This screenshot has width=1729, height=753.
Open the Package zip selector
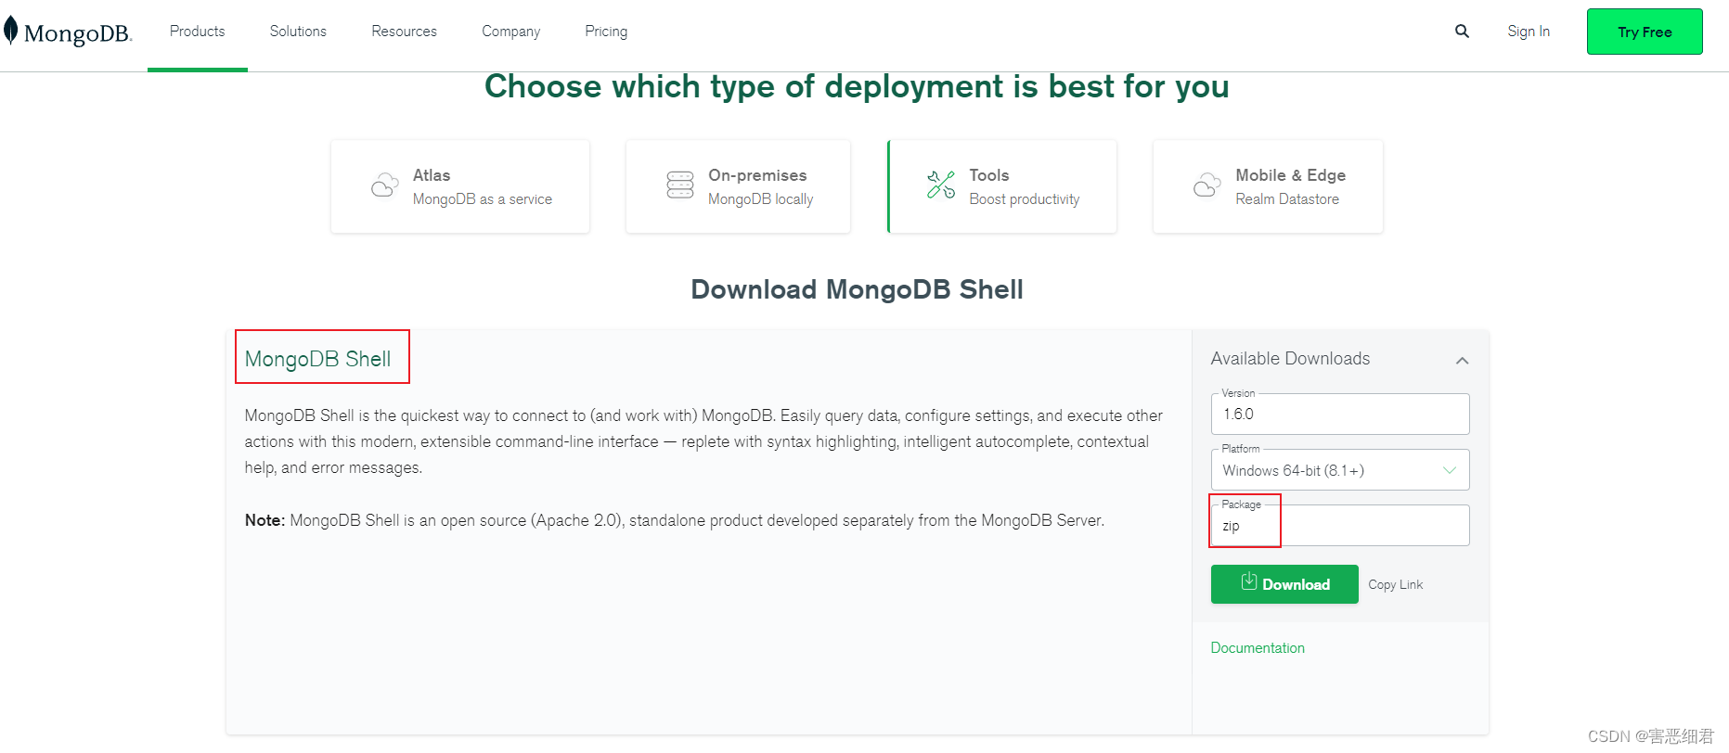pyautogui.click(x=1340, y=525)
